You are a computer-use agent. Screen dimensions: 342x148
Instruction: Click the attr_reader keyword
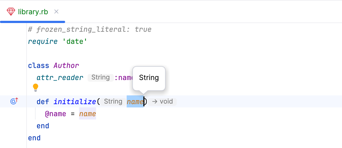pos(60,78)
